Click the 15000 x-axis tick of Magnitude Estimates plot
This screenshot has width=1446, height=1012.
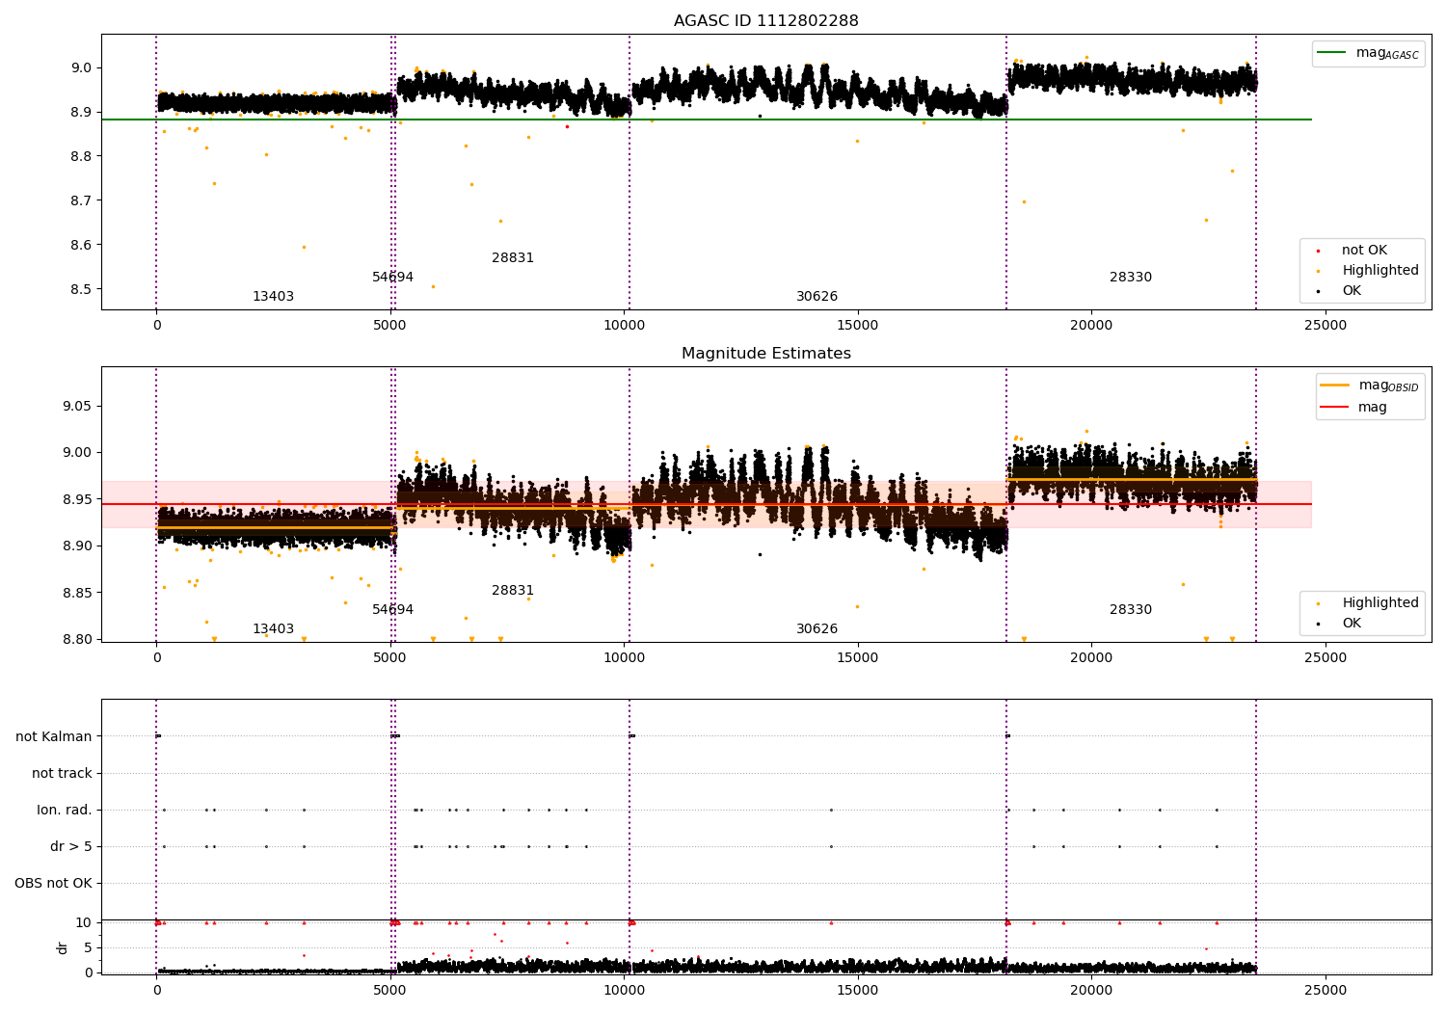858,658
